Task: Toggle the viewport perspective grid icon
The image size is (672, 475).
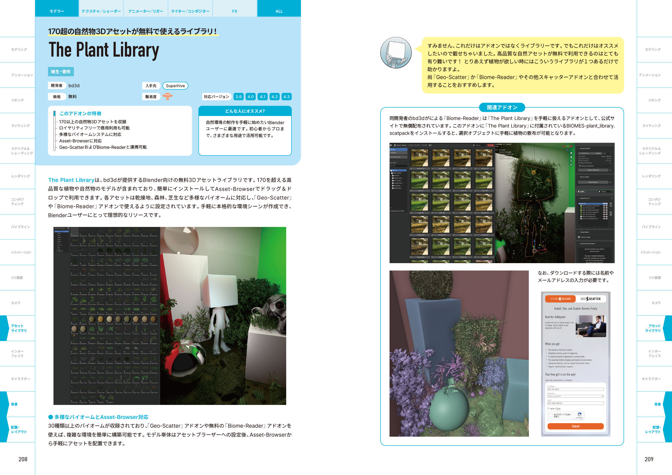Action: click(571, 164)
